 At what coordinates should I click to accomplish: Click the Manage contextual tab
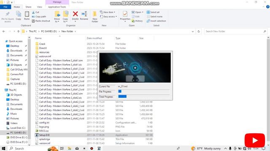click(x=57, y=2)
